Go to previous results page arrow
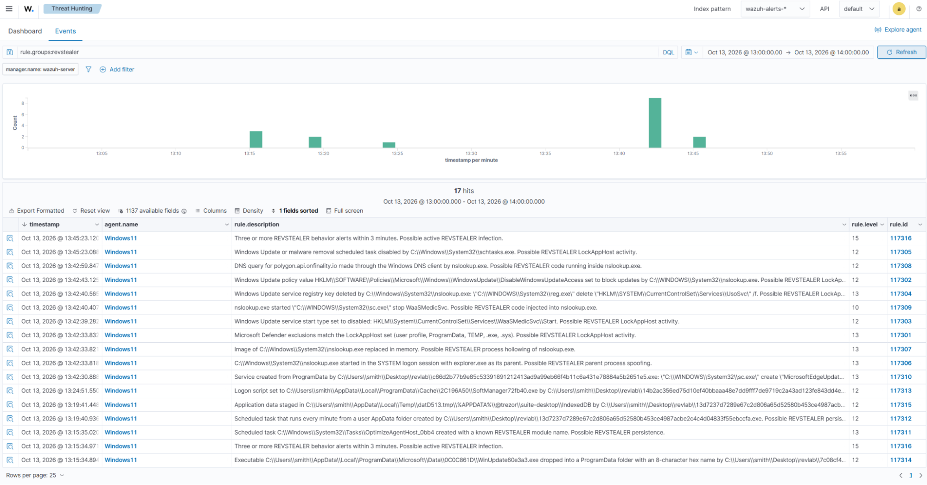Viewport: 927px width, 485px height. point(901,475)
